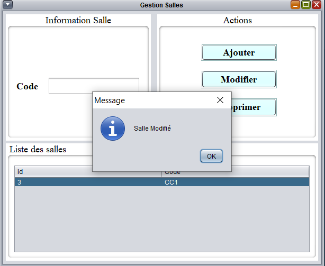Click the partially hidden Supprimer button
Screen dimensions: 325x266
[x=254, y=107]
